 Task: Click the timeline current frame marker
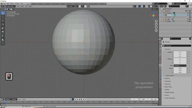click(6, 102)
